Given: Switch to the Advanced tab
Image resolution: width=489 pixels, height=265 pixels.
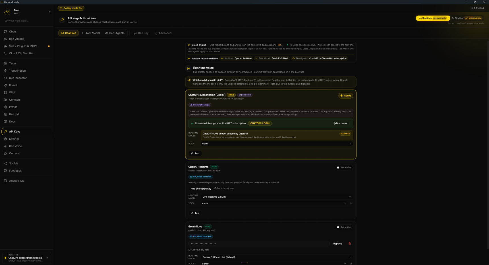Looking at the screenshot, I should click(163, 33).
